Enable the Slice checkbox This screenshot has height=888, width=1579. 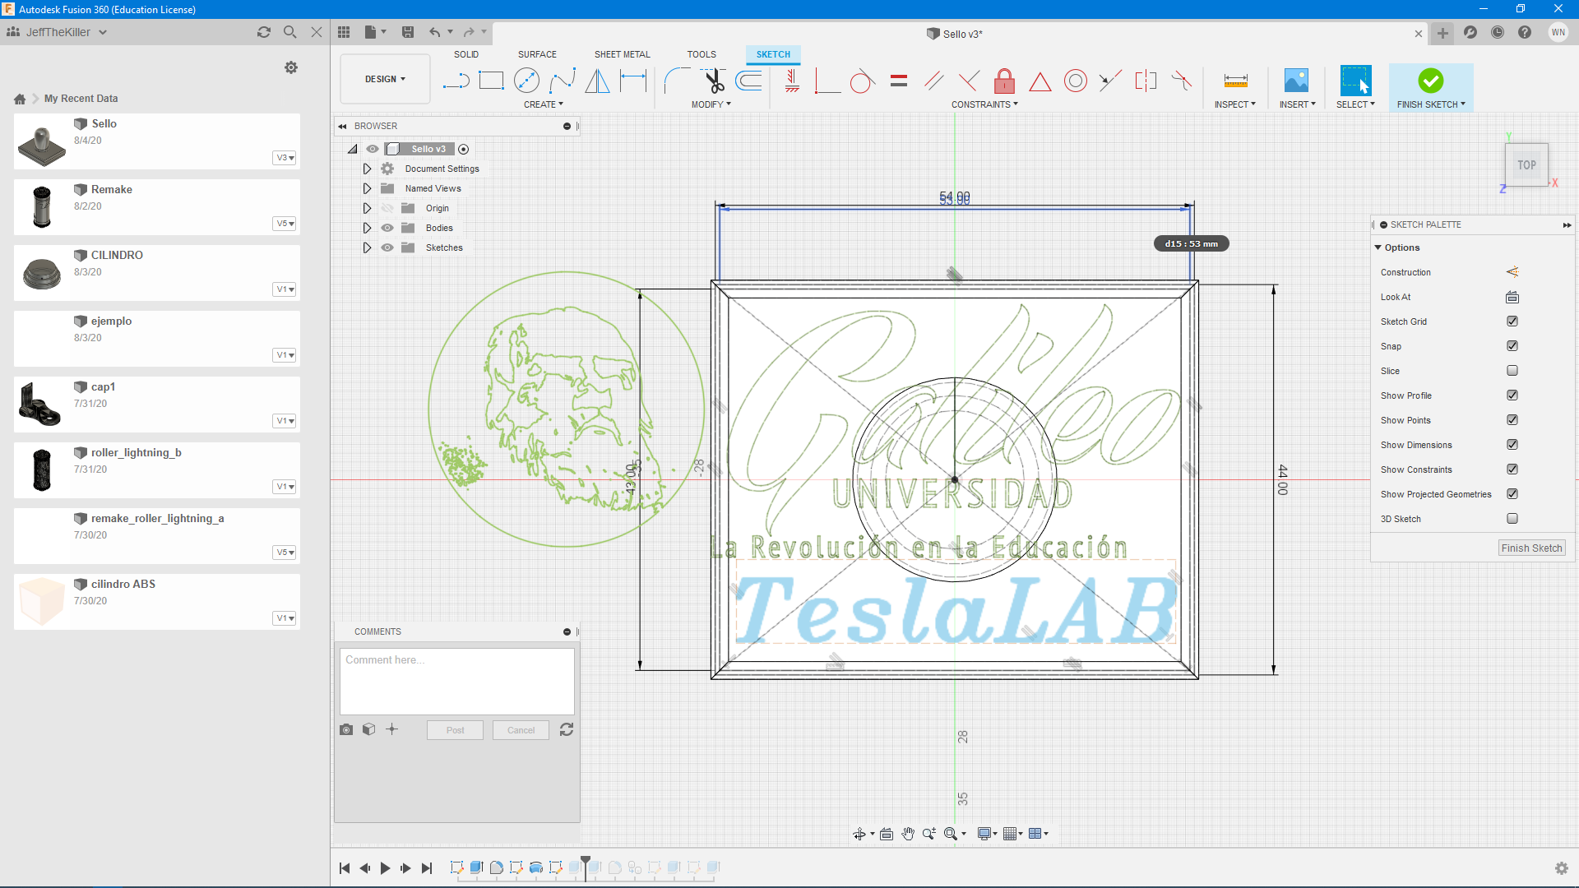tap(1512, 371)
